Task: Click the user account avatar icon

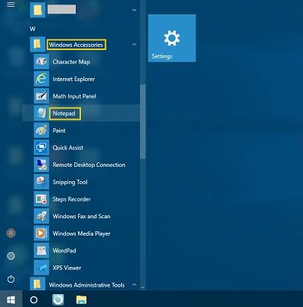Action: [11, 233]
